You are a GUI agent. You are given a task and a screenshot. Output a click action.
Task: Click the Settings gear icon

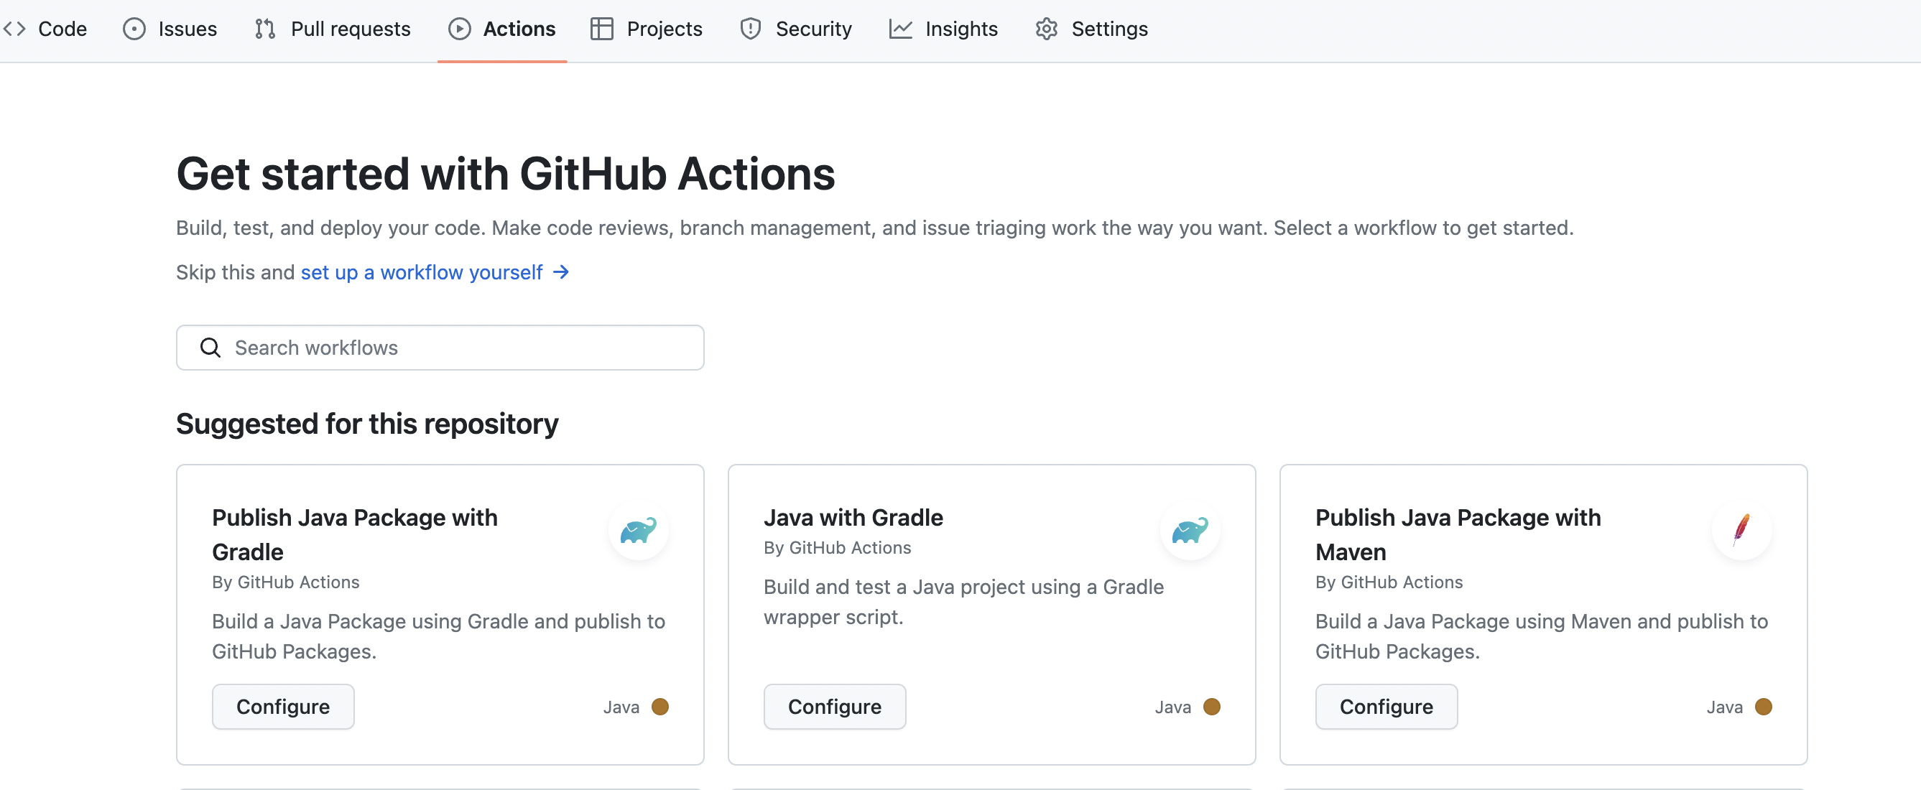(x=1046, y=29)
